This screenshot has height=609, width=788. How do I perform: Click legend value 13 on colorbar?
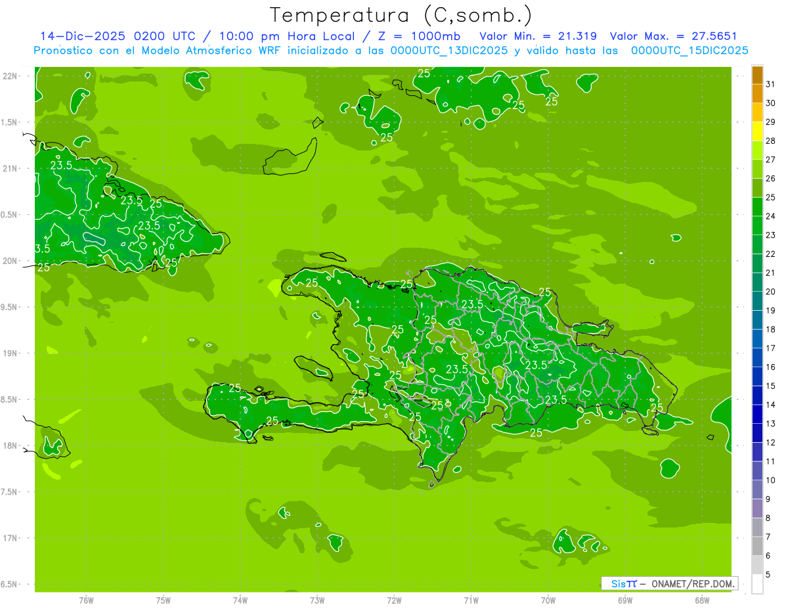point(770,424)
